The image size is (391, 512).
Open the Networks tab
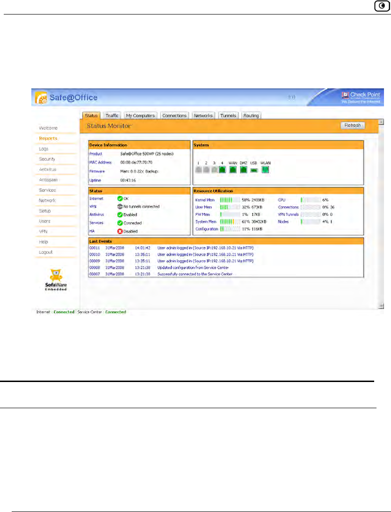(203, 115)
